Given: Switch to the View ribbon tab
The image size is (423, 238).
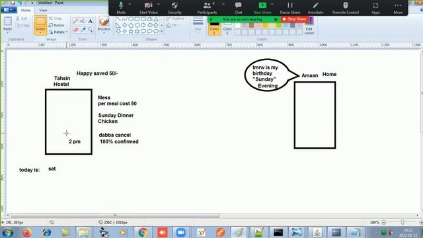Looking at the screenshot, I should [43, 11].
